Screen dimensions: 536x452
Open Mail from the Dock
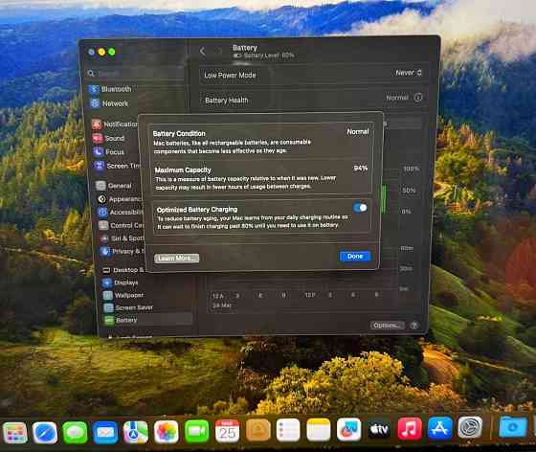point(105,433)
